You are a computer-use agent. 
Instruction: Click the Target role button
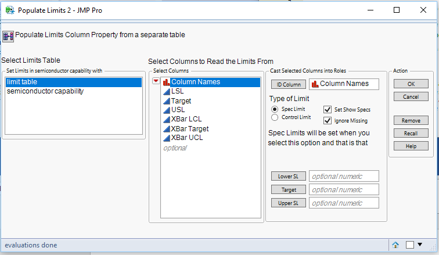point(289,190)
